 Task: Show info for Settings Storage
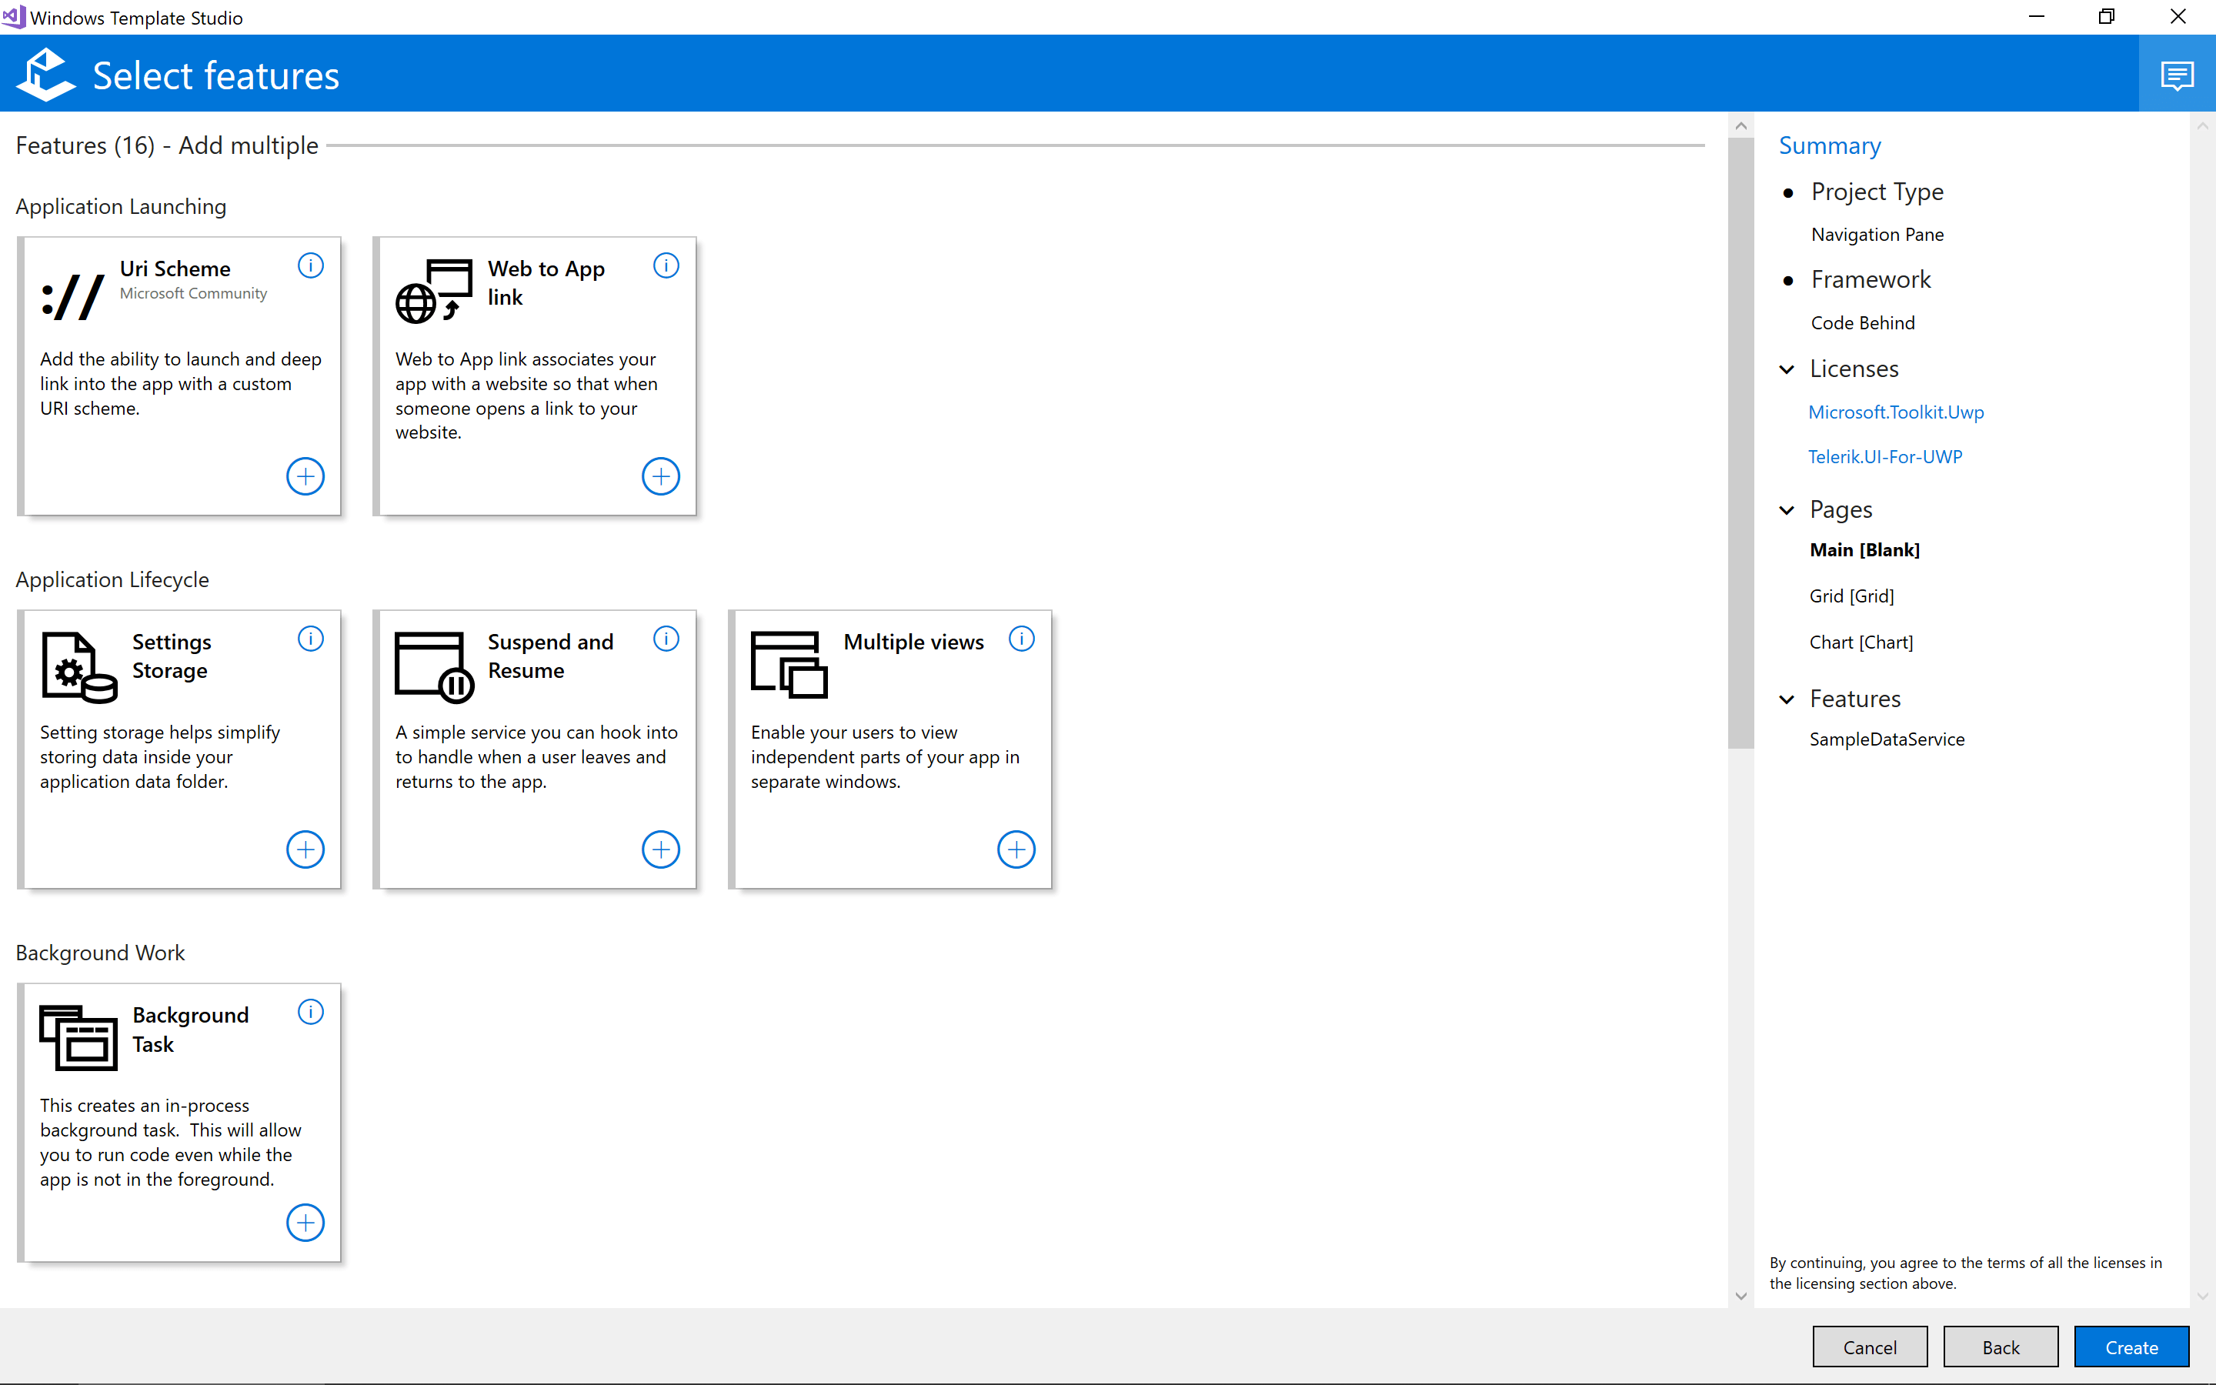(x=310, y=639)
